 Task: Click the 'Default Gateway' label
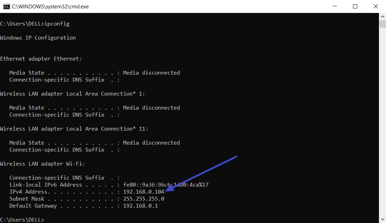tap(33, 206)
